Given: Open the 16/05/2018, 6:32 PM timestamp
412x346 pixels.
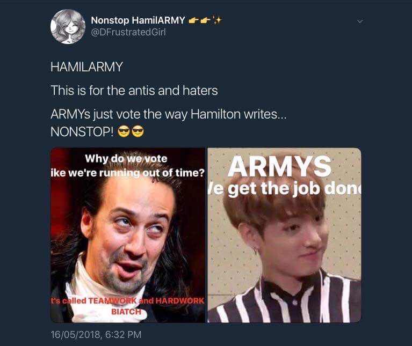Looking at the screenshot, I should (96, 334).
